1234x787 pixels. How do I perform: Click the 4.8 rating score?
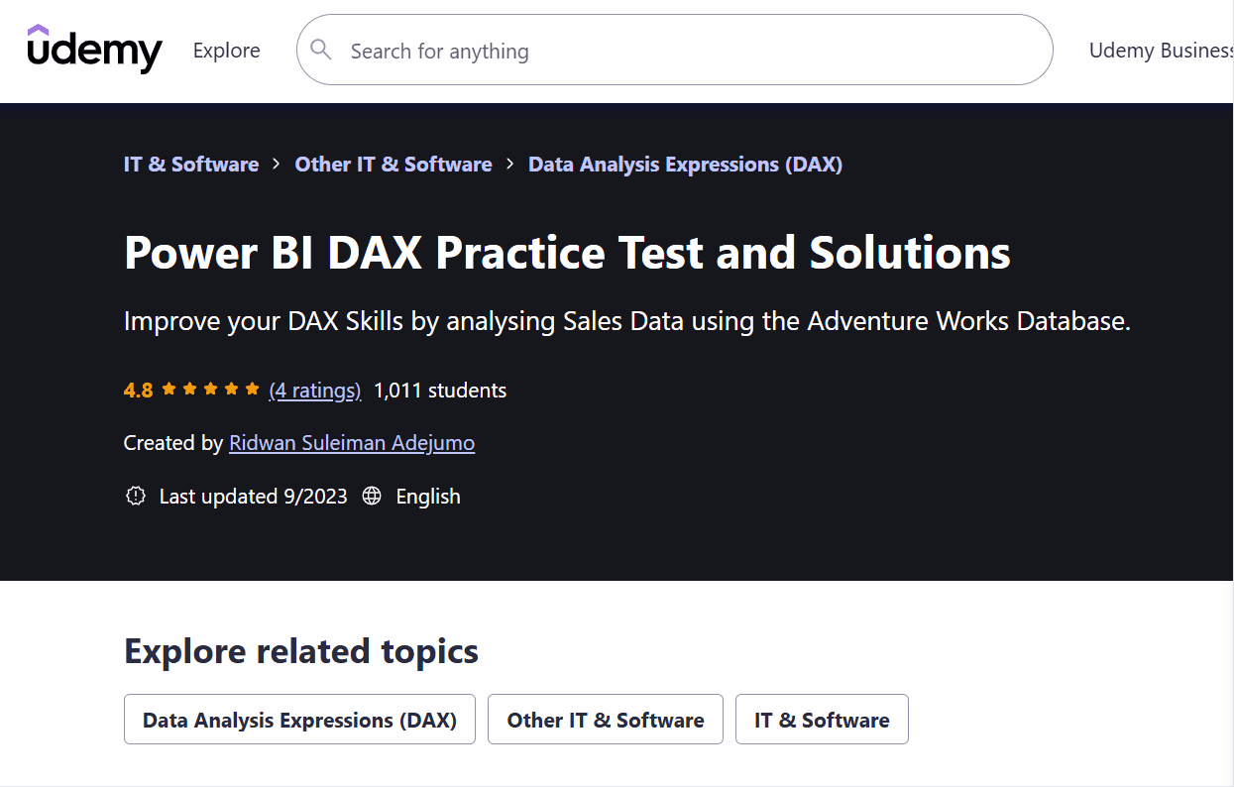click(x=139, y=391)
